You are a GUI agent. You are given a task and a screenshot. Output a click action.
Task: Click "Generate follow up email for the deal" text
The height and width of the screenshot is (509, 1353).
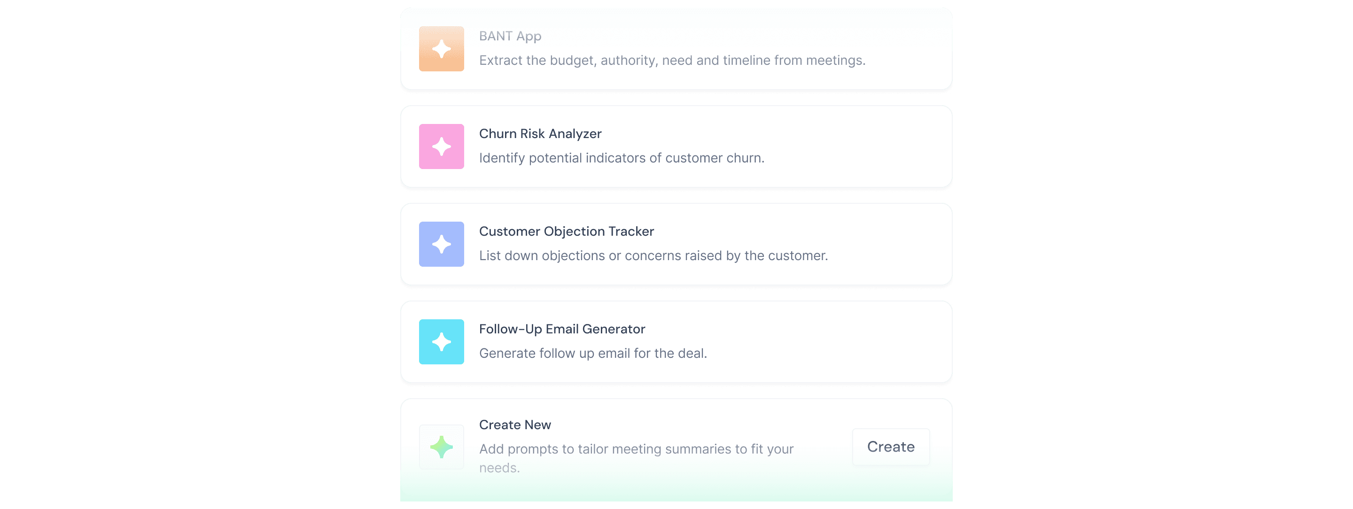pos(592,354)
